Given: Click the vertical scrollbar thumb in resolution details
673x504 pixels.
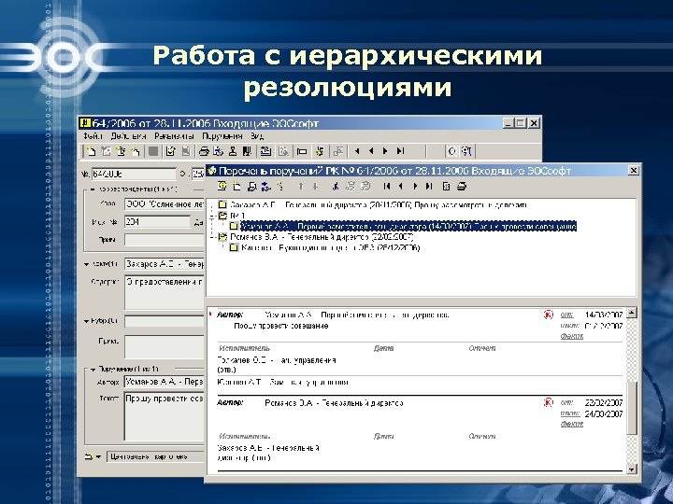Looking at the screenshot, I should pyautogui.click(x=631, y=407).
